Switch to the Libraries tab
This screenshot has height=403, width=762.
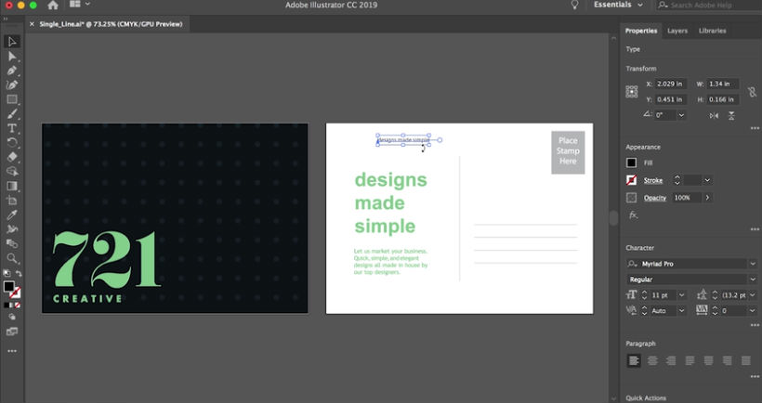[x=713, y=31]
